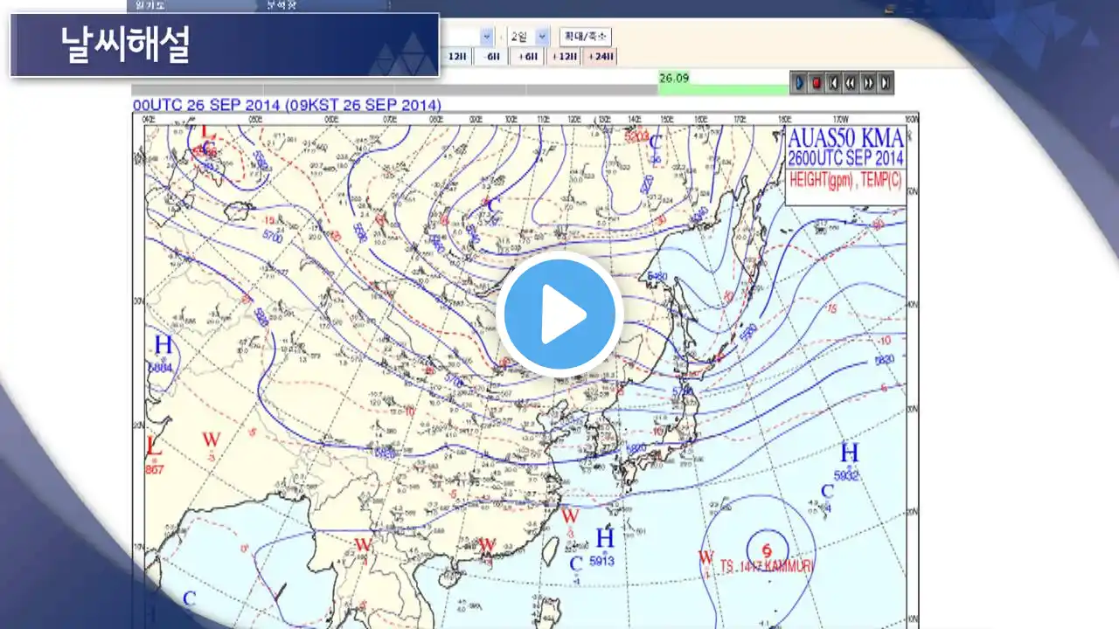This screenshot has width=1119, height=629.
Task: Open the dropdown left of the 2일 selector
Action: (468, 37)
